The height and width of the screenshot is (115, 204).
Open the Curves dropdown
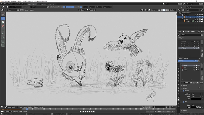(99, 7)
